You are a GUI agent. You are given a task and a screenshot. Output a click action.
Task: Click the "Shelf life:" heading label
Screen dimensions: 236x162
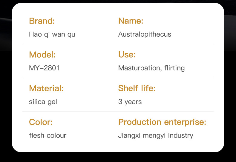[x=137, y=88]
